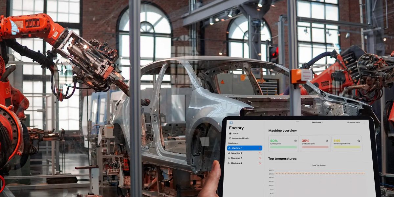Screen dimensions: 394x197
Task: Open the Home navigation link
Action: coord(236,133)
